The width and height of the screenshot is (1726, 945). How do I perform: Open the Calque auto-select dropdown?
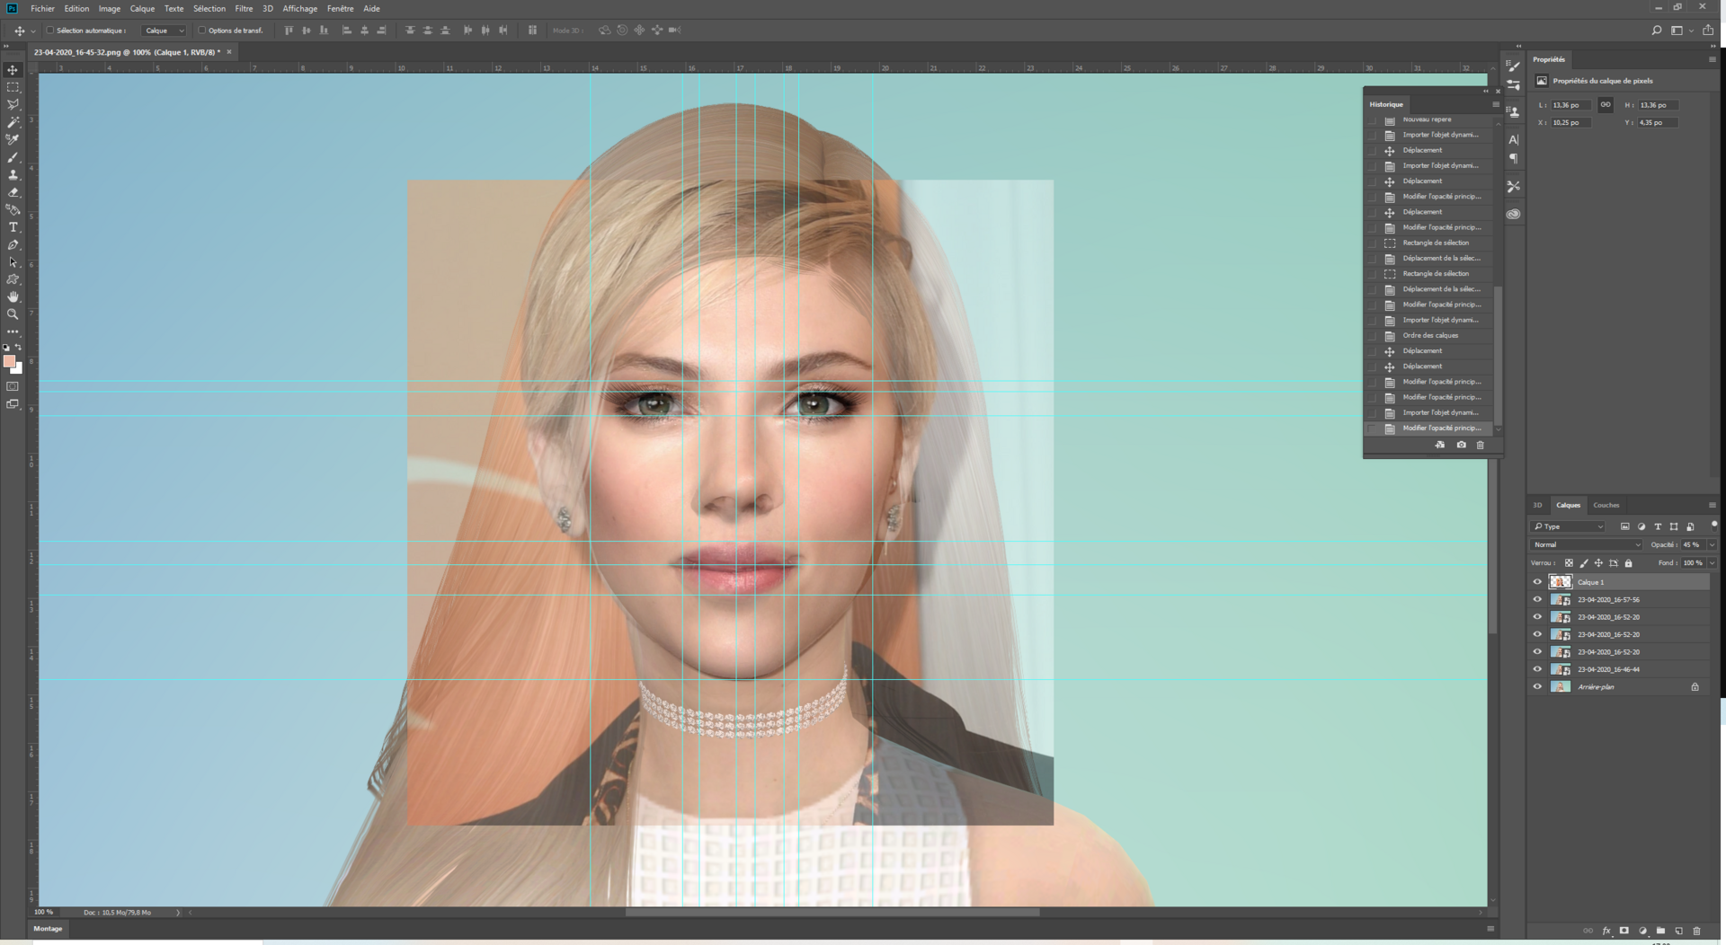point(164,31)
